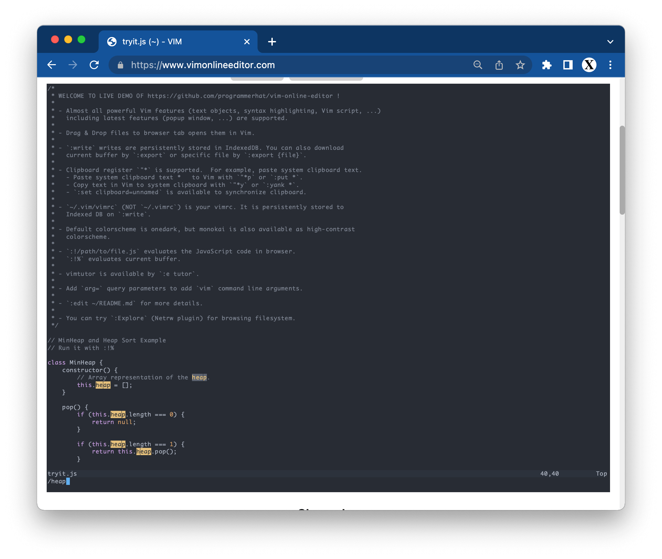Close the tryit.js VIM tab
The width and height of the screenshot is (662, 559).
247,42
